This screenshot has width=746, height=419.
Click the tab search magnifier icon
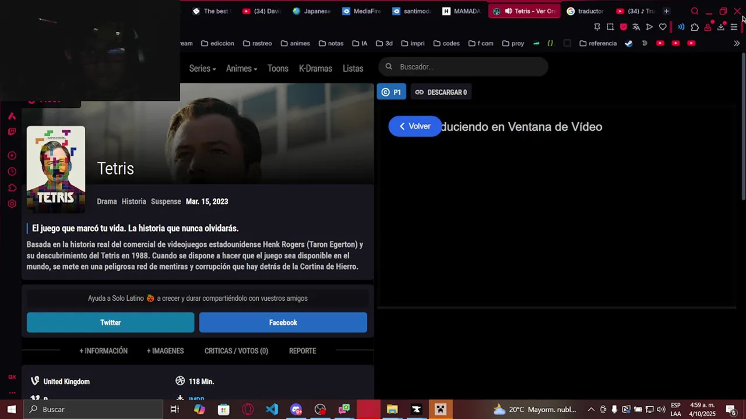[695, 11]
